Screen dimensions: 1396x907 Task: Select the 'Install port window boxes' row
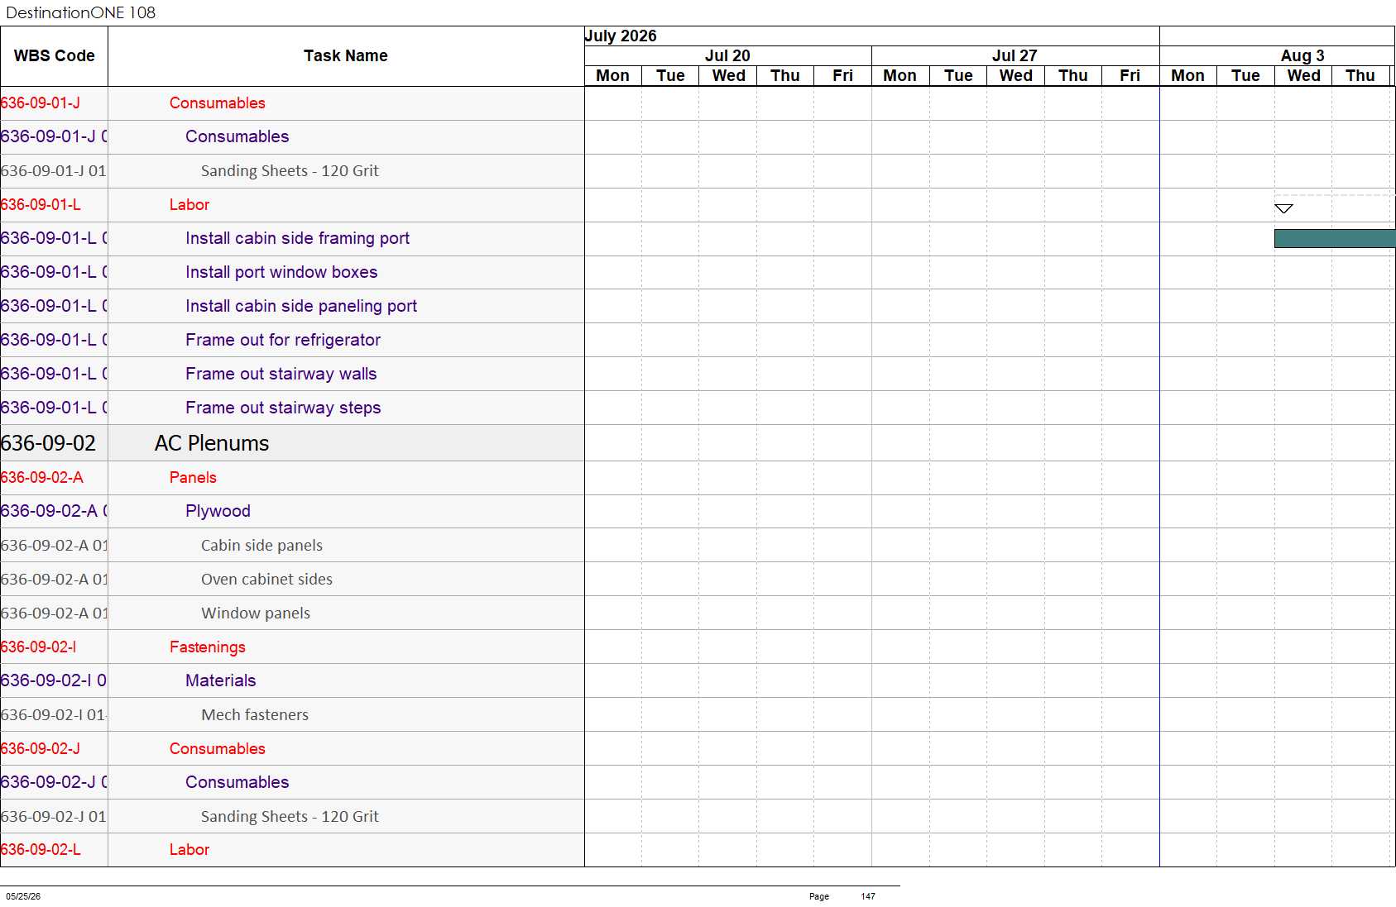click(292, 272)
